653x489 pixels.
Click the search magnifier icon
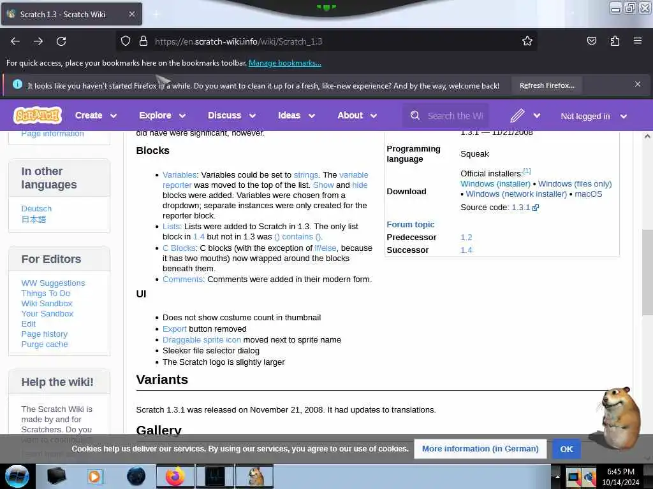[415, 116]
